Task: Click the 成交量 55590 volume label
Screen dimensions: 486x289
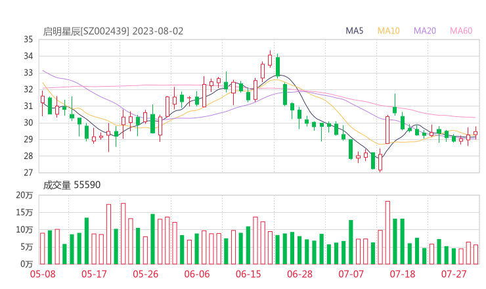Action: pyautogui.click(x=72, y=185)
